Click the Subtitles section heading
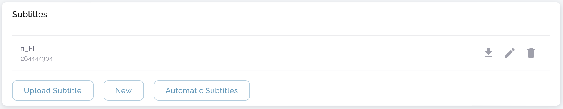 coord(30,14)
